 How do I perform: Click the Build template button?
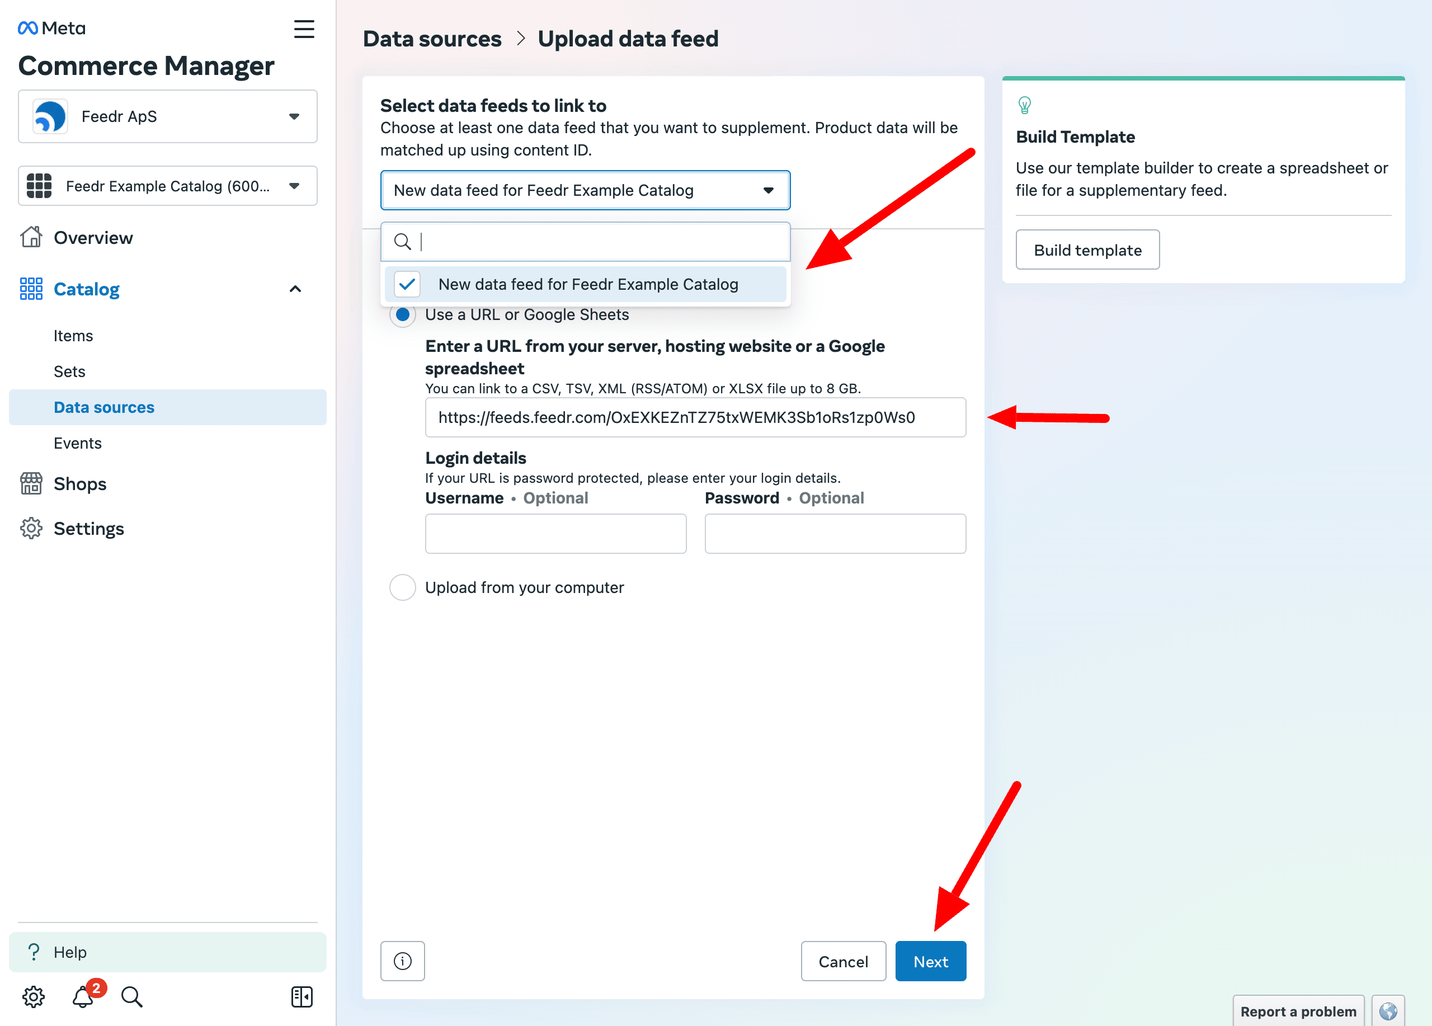pyautogui.click(x=1087, y=250)
